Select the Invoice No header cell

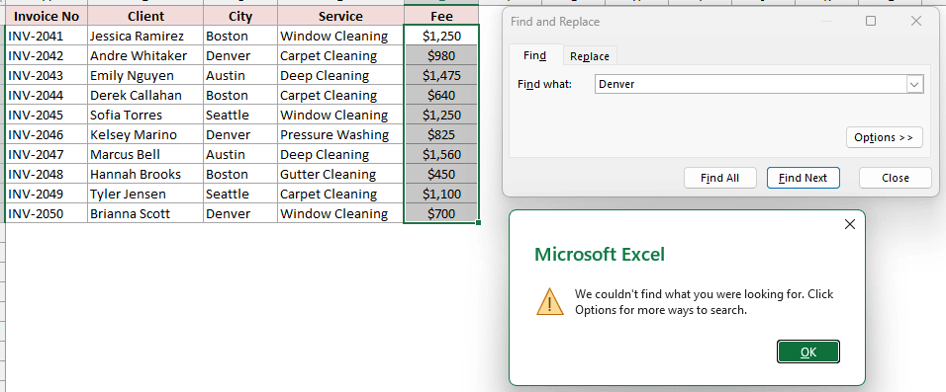pyautogui.click(x=47, y=16)
